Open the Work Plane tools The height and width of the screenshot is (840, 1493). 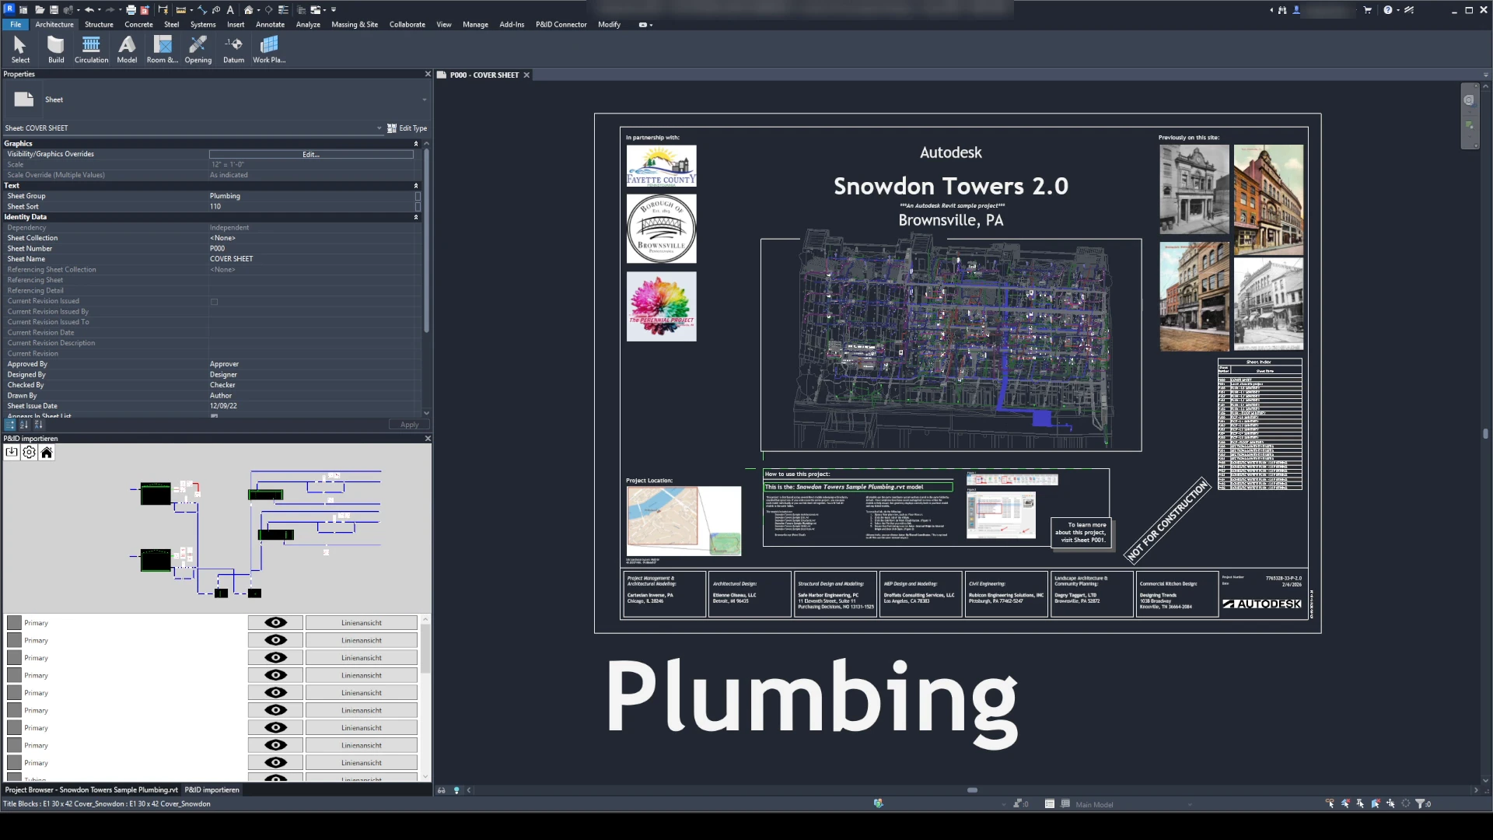point(269,50)
